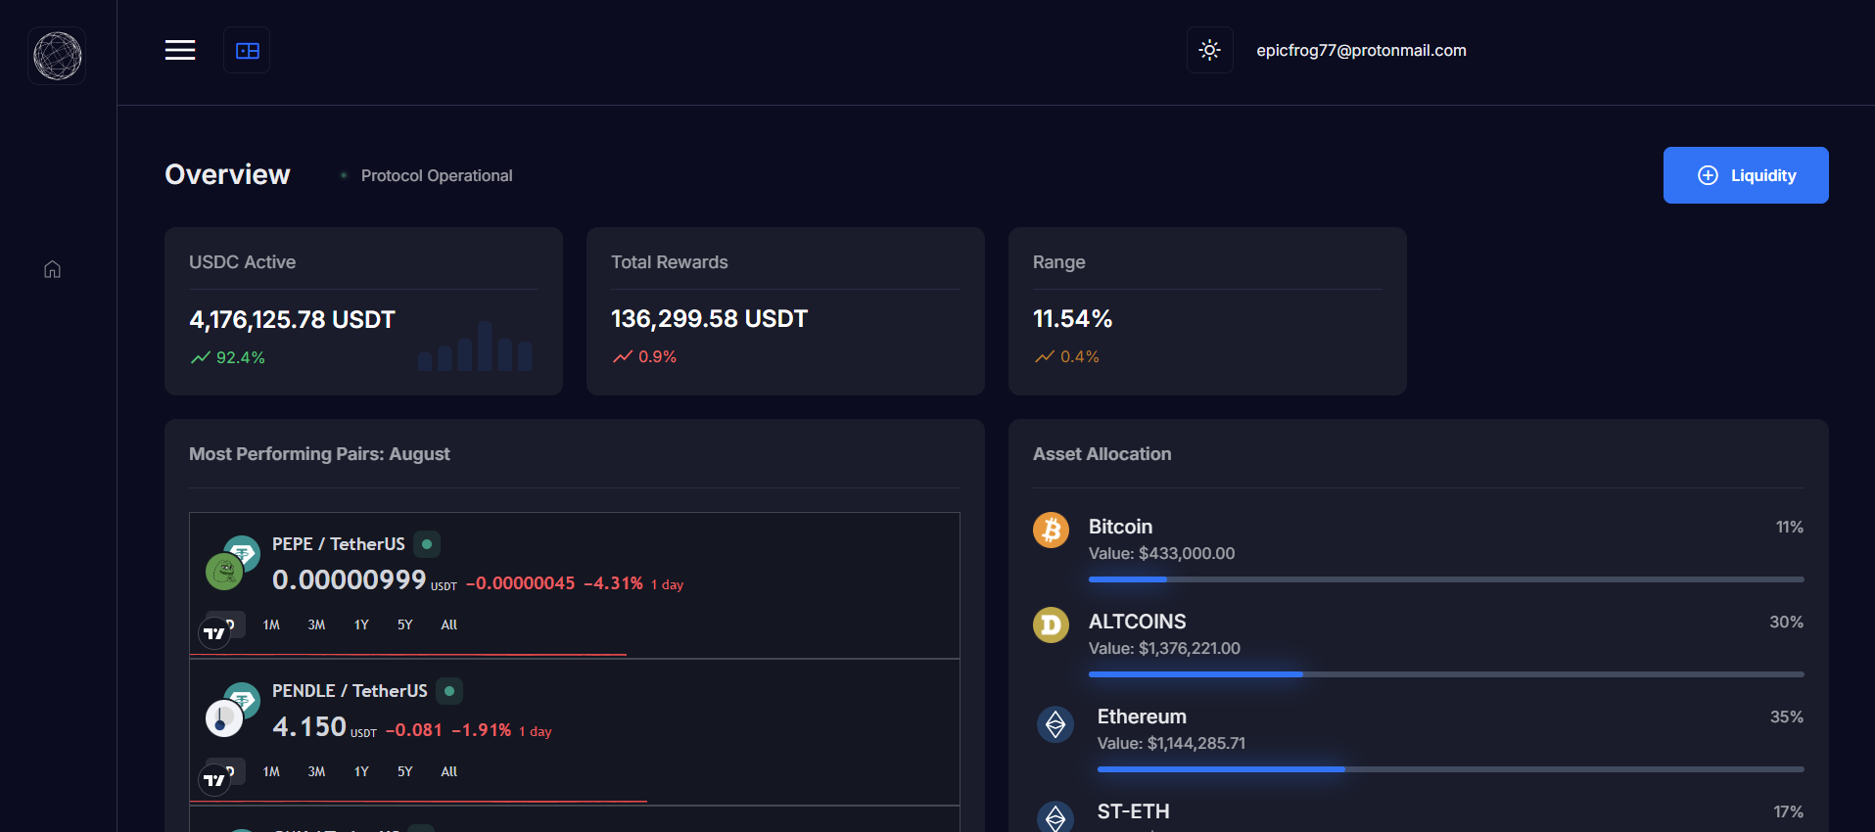Click PEPE market status green dot

(x=427, y=544)
